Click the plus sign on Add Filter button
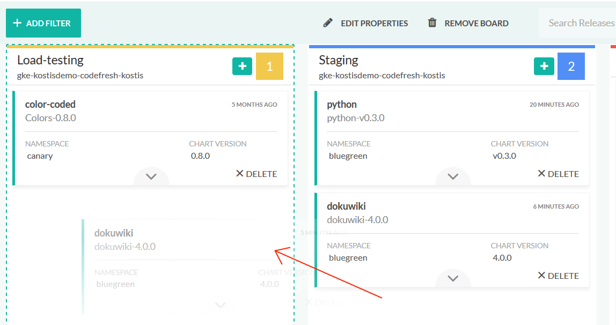Viewport: 616px width, 325px height. [17, 23]
